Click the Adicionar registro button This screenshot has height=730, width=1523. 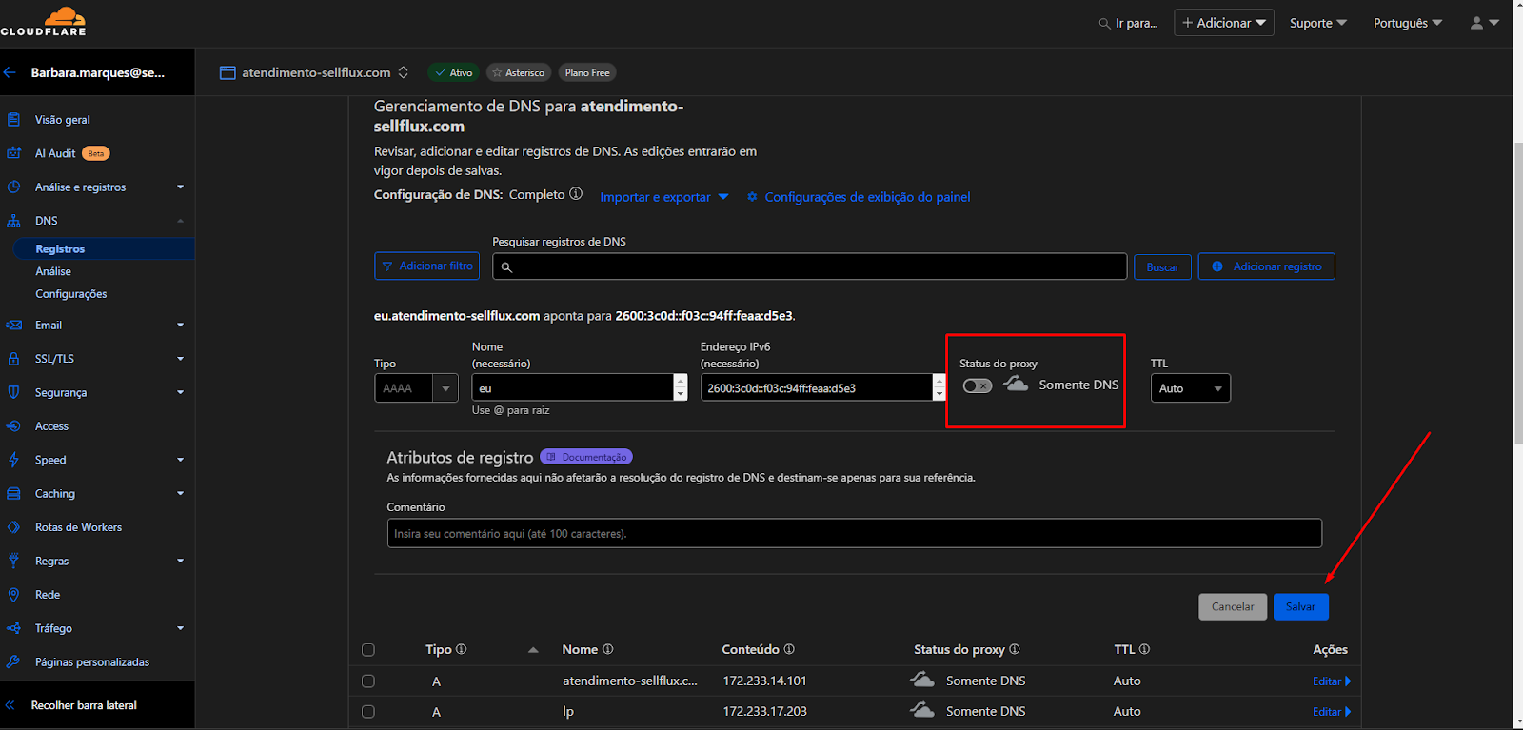(1267, 266)
